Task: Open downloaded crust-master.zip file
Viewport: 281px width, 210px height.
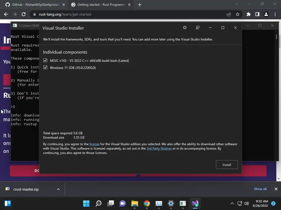Action: pyautogui.click(x=26, y=189)
